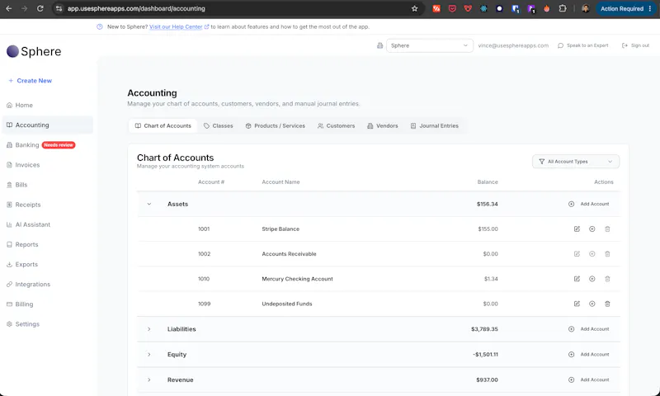This screenshot has height=396, width=660.
Task: Click the Needs review badge
Action: click(x=59, y=145)
